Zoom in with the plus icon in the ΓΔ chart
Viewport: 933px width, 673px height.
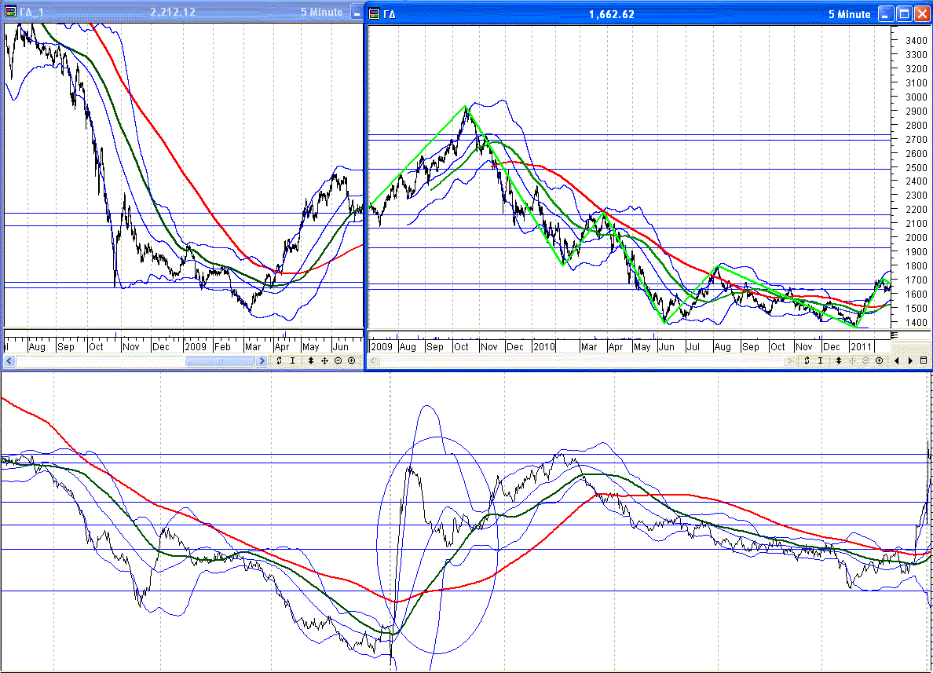coord(879,360)
